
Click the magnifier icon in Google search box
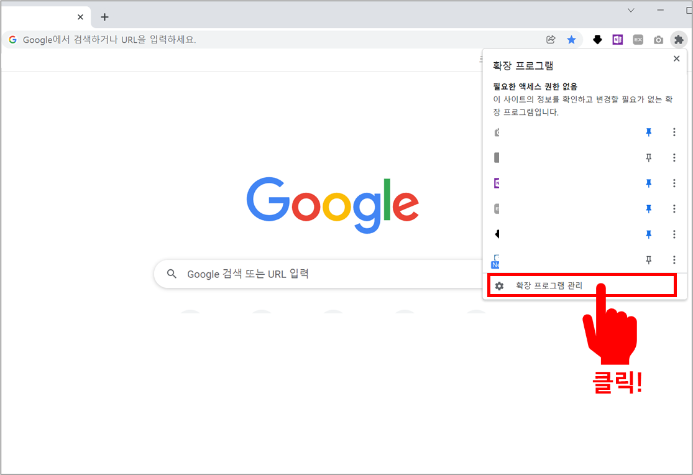point(172,274)
